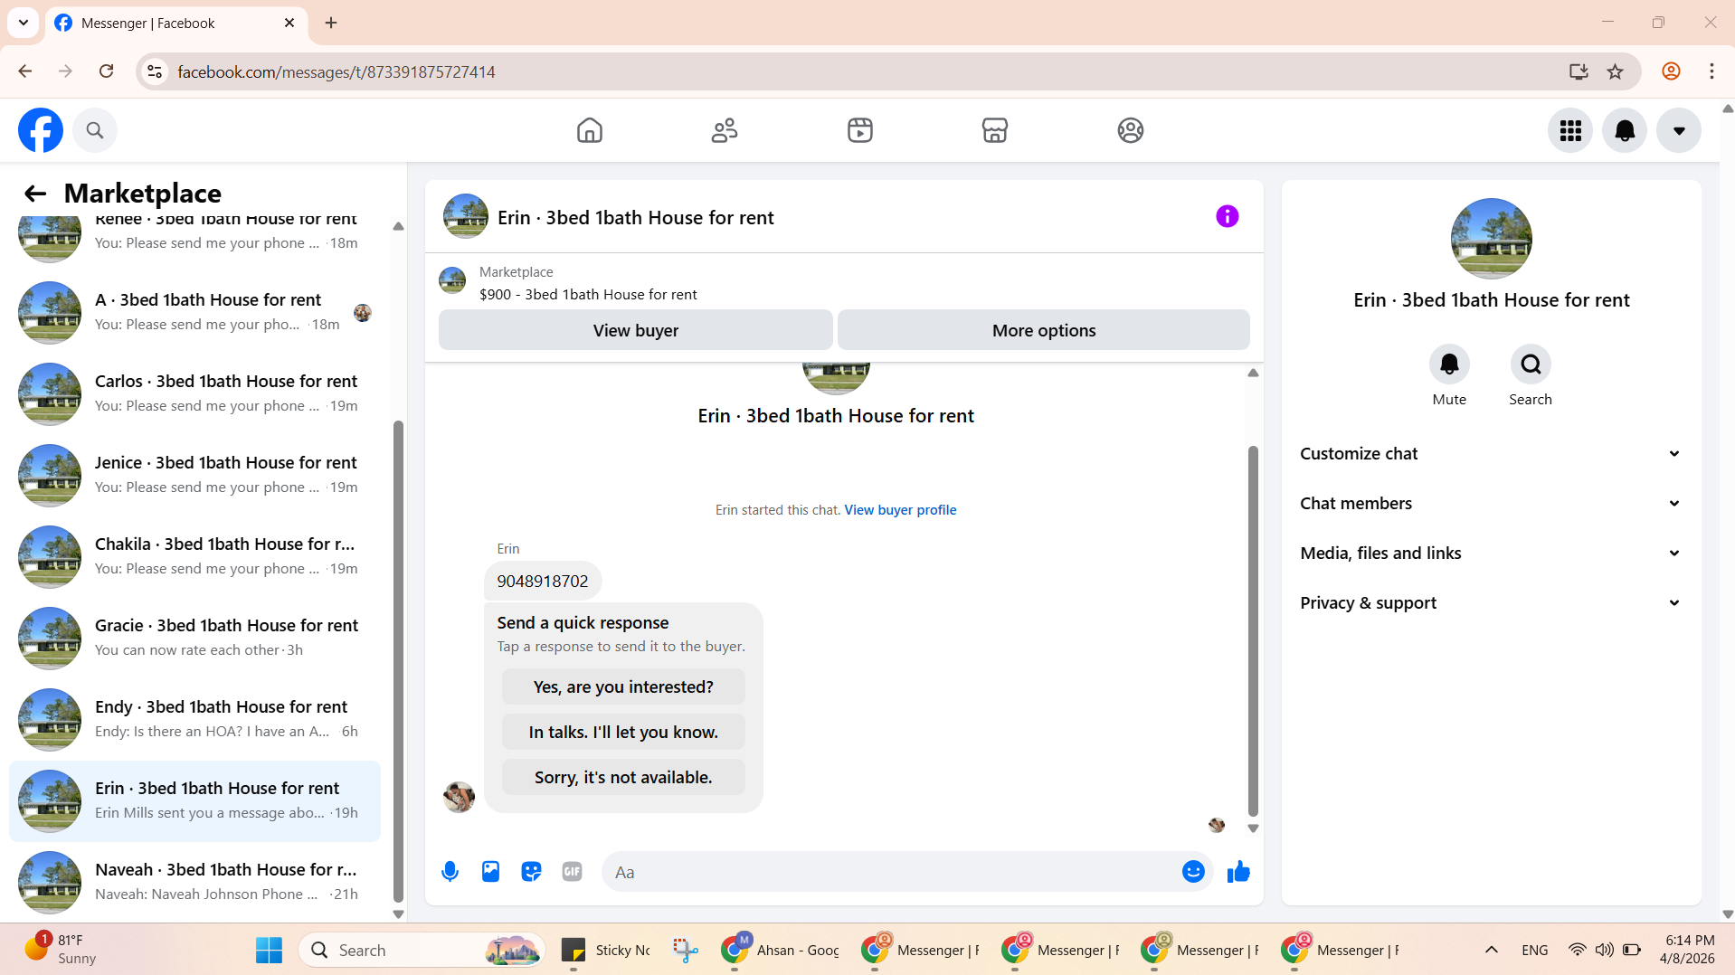This screenshot has height=975, width=1735.
Task: Click taskbar Search box
Action: [x=422, y=951]
